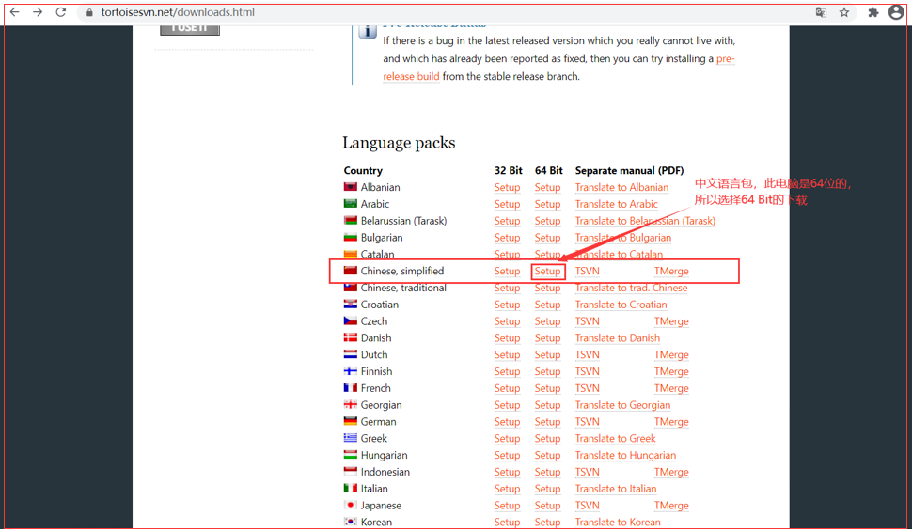The width and height of the screenshot is (912, 531).
Task: Open Translate to Korean link
Action: pyautogui.click(x=618, y=523)
